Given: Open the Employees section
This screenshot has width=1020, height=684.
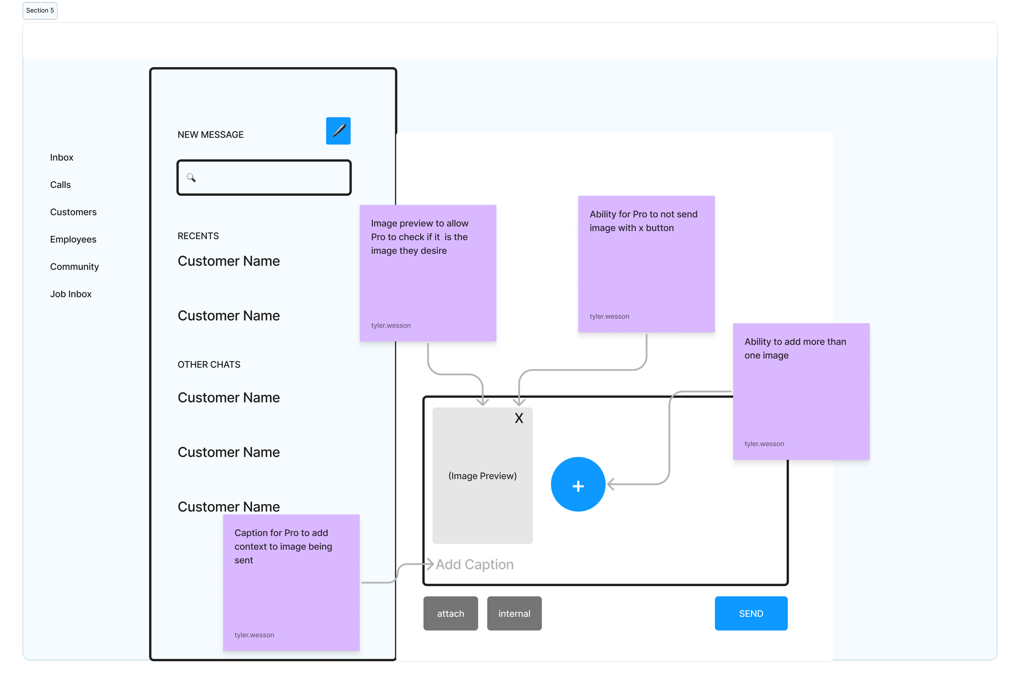Looking at the screenshot, I should click(73, 239).
